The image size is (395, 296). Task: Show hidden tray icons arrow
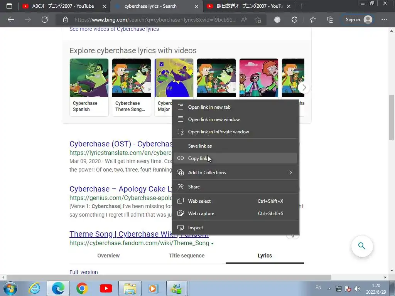[x=329, y=289]
